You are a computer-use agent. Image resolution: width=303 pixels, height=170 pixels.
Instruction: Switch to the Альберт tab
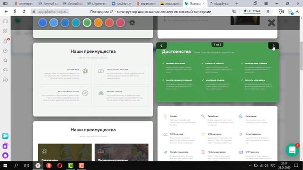122,3
